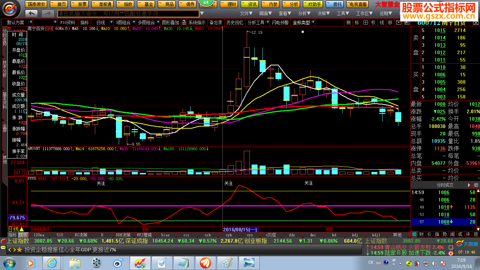Click the lock icon beside 图形叠加

184,22
